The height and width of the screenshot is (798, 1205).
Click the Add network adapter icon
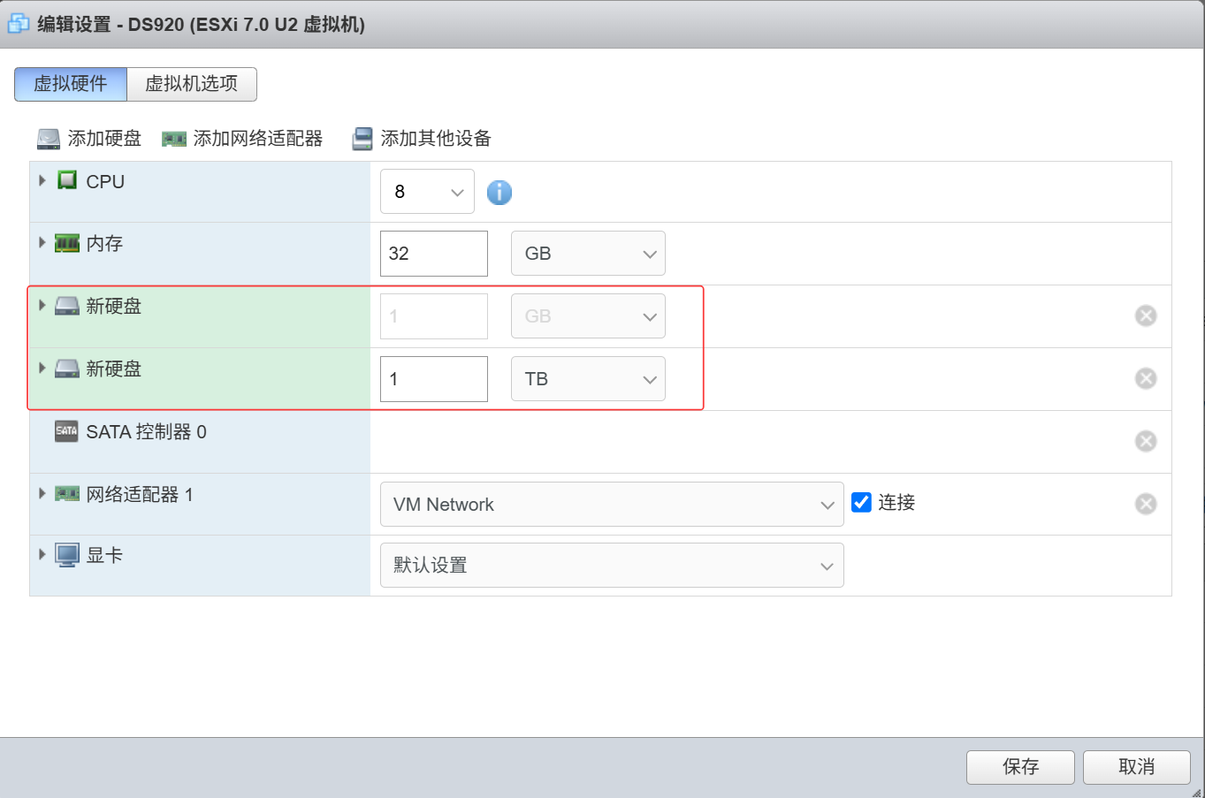[174, 139]
